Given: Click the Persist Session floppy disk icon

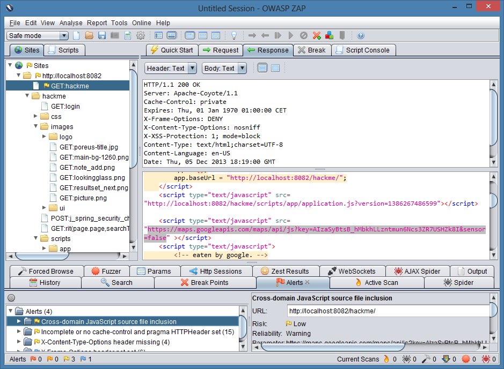Looking at the screenshot, I should 102,35.
